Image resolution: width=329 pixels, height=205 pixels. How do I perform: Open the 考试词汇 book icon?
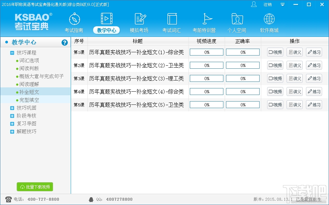pos(172,19)
